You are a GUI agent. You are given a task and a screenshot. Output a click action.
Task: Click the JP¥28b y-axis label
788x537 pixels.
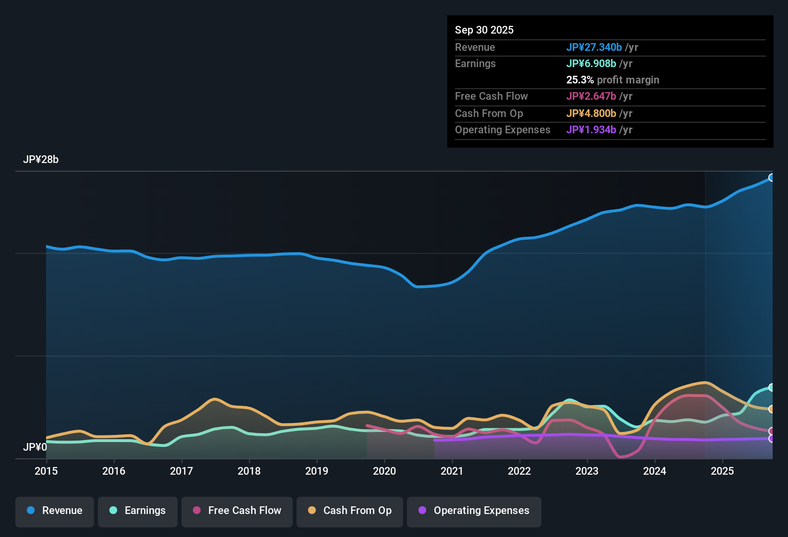(41, 159)
